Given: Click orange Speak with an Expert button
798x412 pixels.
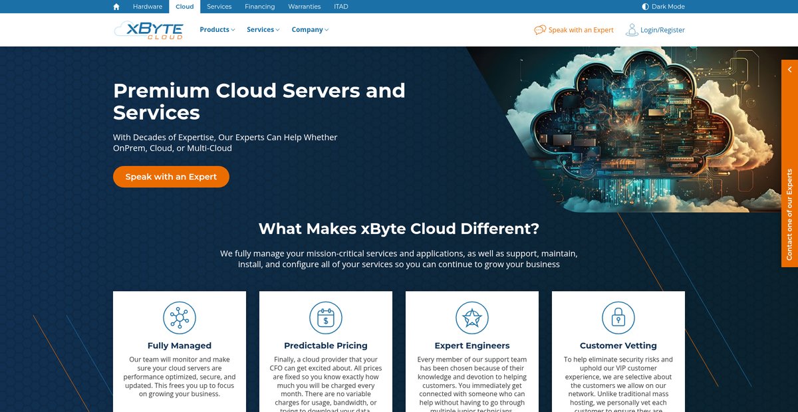Looking at the screenshot, I should (x=171, y=177).
